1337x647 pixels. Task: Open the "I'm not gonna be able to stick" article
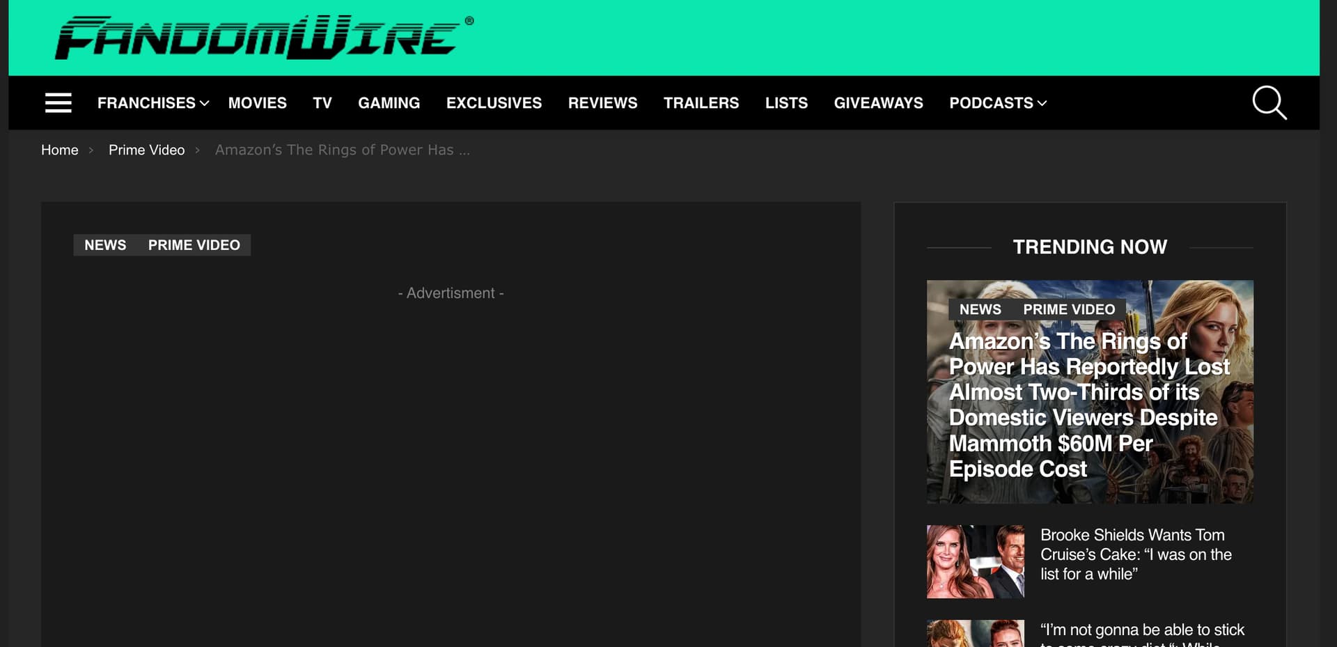click(x=1142, y=634)
